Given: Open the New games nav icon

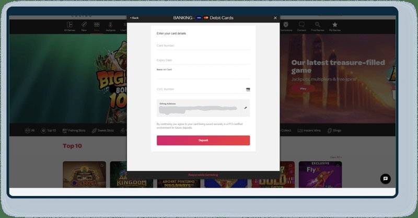Looking at the screenshot, I should point(84,27).
